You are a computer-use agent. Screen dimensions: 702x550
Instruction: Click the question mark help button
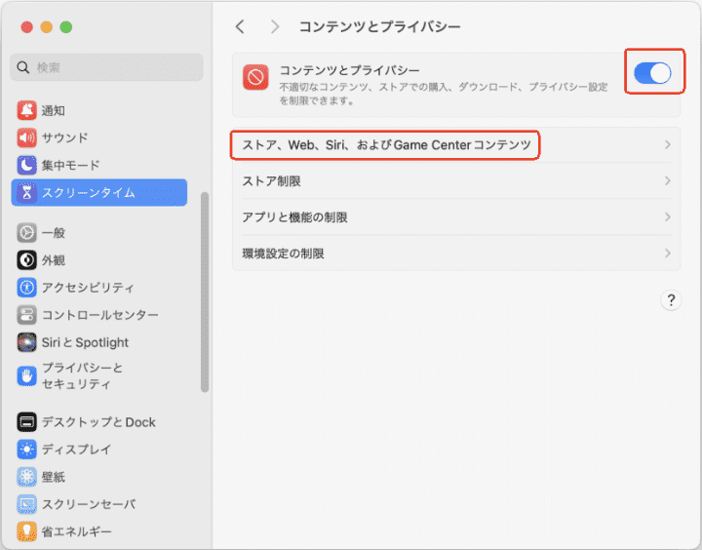[x=670, y=300]
